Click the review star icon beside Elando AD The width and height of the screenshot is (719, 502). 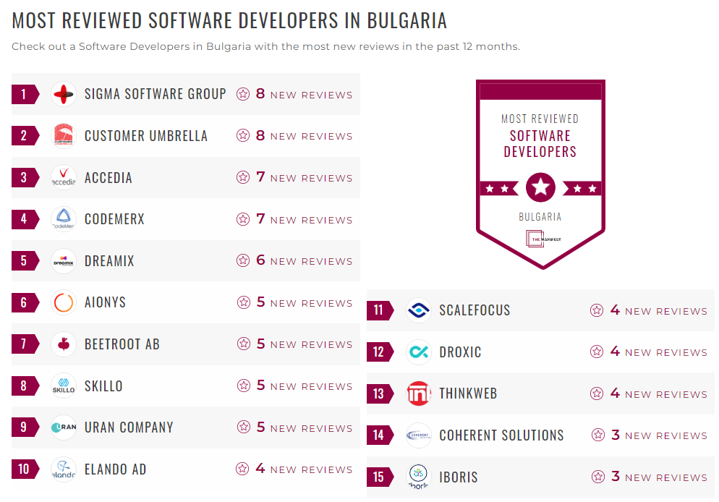click(x=242, y=469)
